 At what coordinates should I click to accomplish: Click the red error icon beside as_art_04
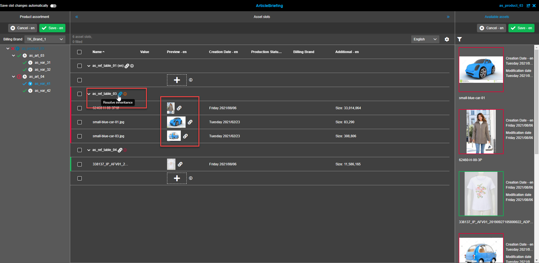tap(19, 76)
